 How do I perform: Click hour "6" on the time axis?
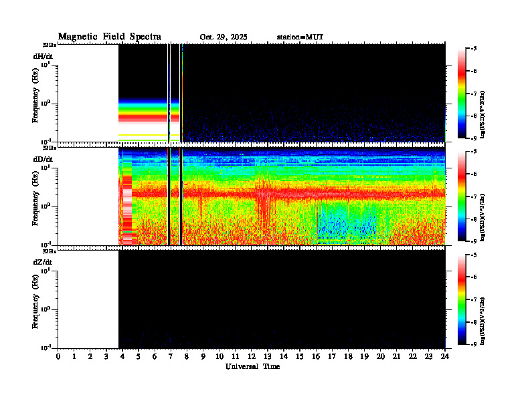[155, 356]
